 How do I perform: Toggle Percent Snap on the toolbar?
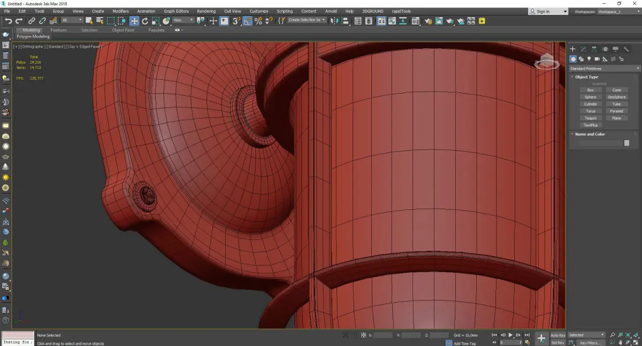(x=258, y=21)
